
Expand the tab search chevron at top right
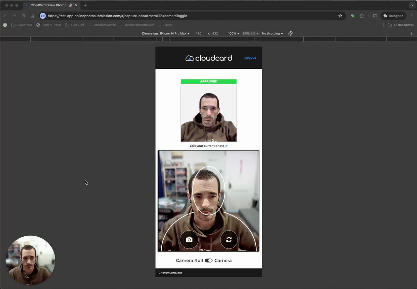(412, 5)
